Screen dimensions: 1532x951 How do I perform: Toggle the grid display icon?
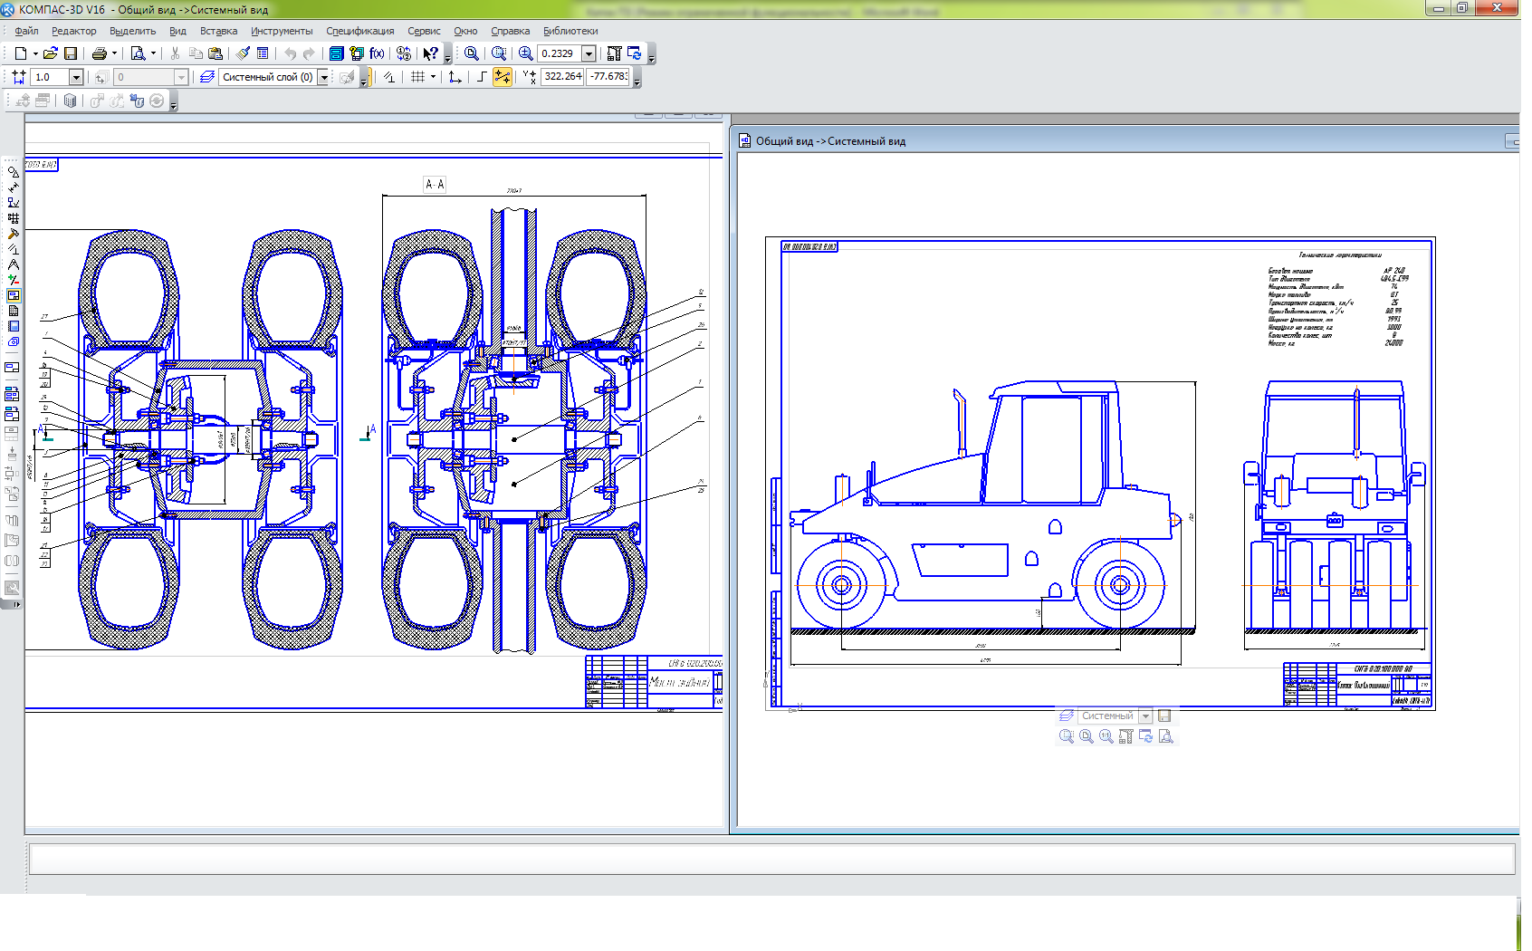click(417, 77)
